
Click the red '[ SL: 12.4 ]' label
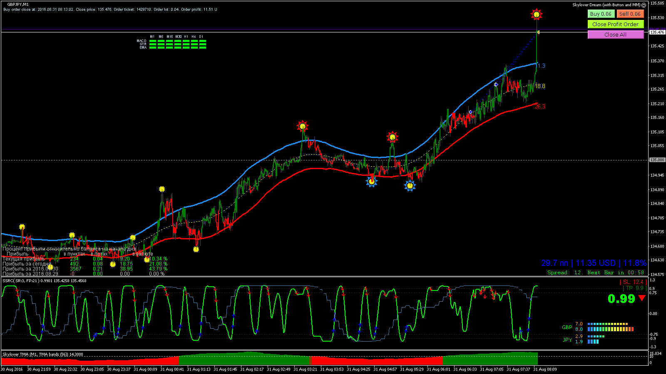tap(633, 282)
